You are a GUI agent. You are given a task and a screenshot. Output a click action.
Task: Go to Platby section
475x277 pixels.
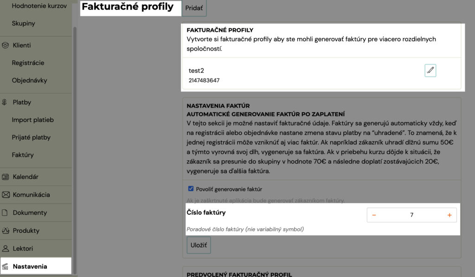point(22,102)
